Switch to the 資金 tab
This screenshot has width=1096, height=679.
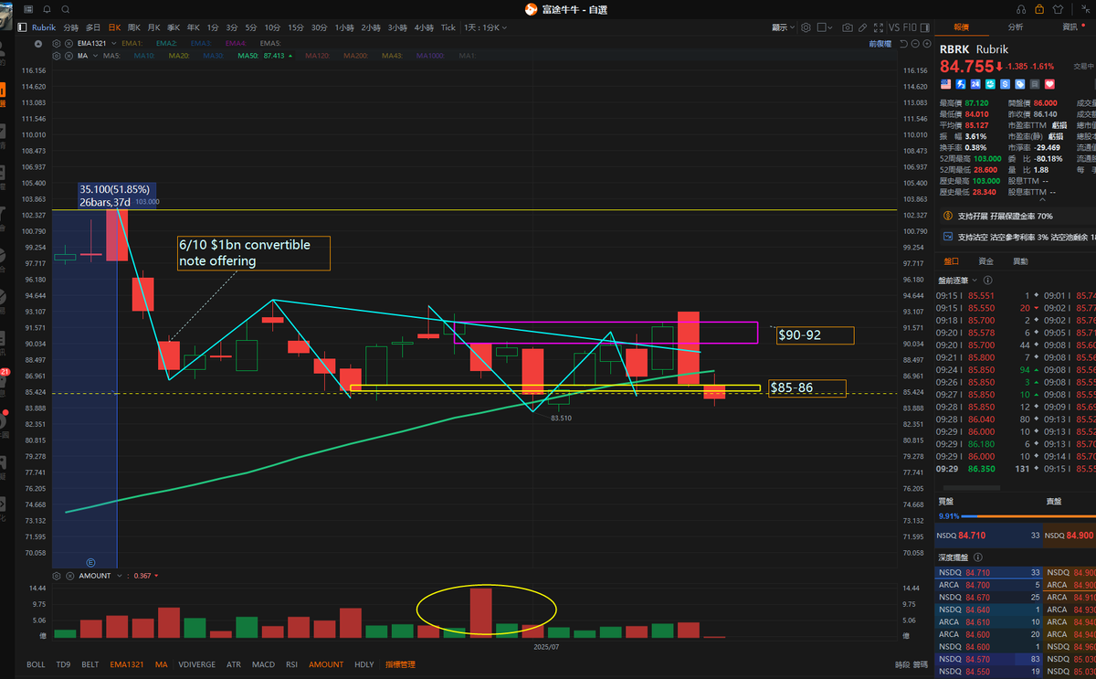986,261
